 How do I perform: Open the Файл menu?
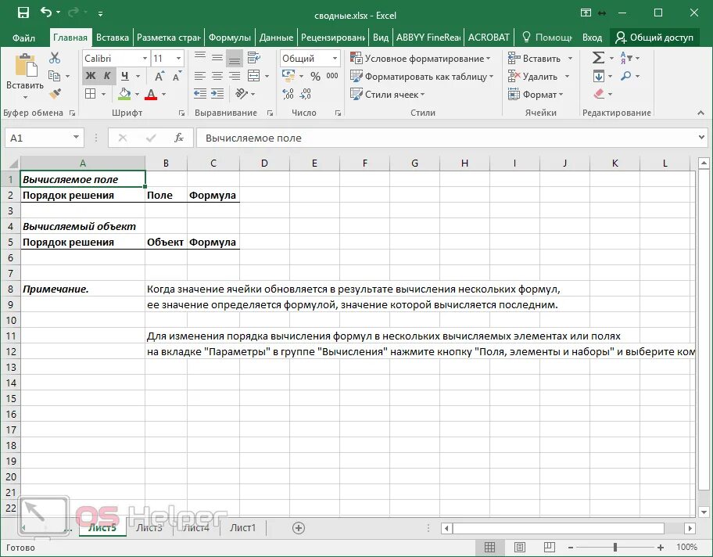[23, 38]
